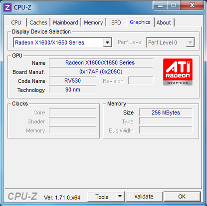Click the Tools dropdown arrow

[x=120, y=196]
